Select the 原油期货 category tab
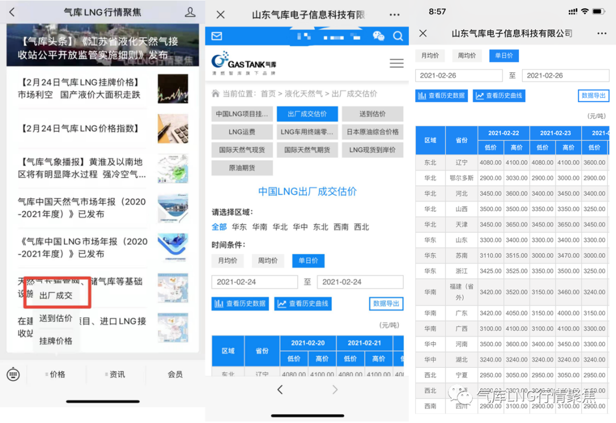The image size is (616, 423). coord(242,168)
